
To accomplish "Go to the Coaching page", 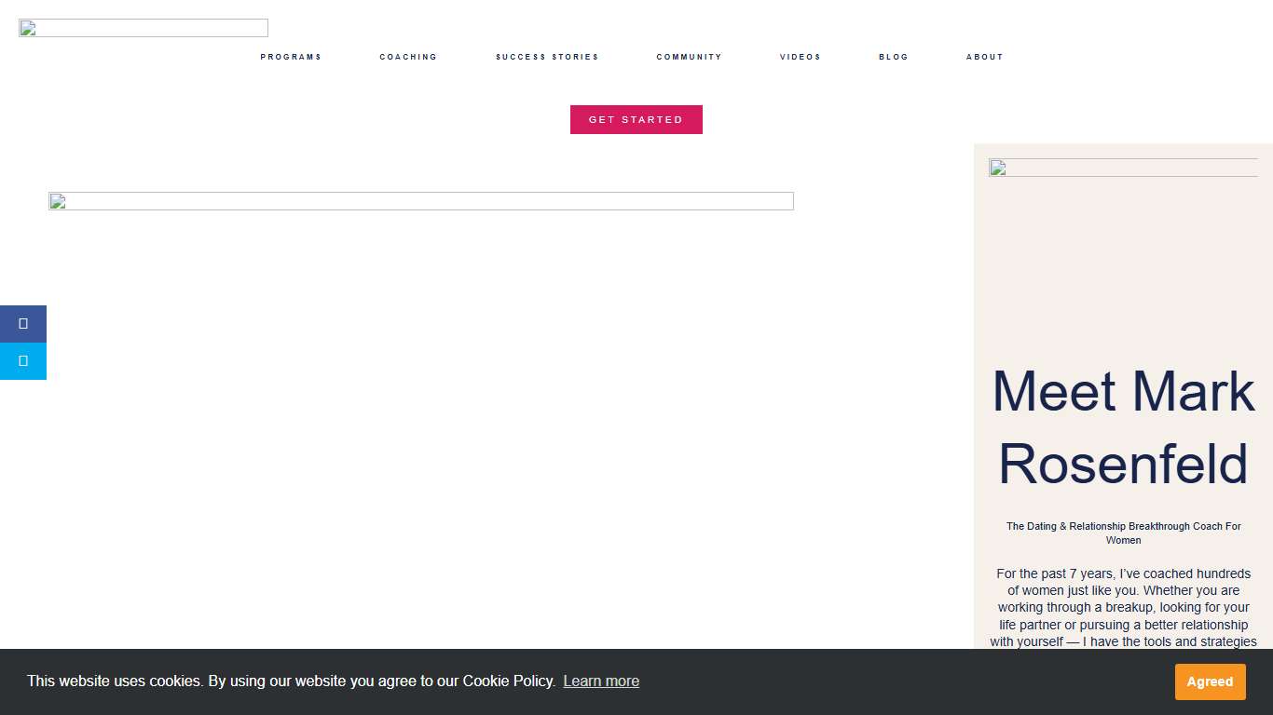I will pyautogui.click(x=408, y=57).
